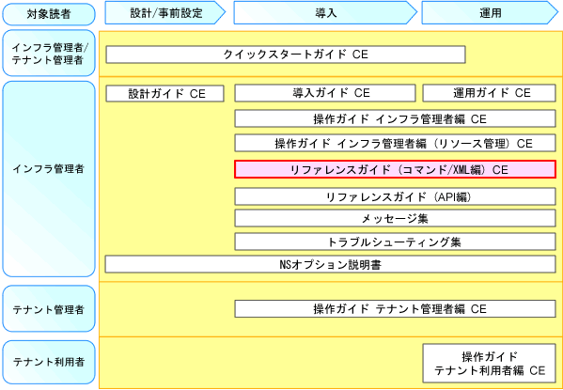Screen dimensions: 563x390
Task: Open クイックスタートガイド CE box
Action: tap(286, 55)
